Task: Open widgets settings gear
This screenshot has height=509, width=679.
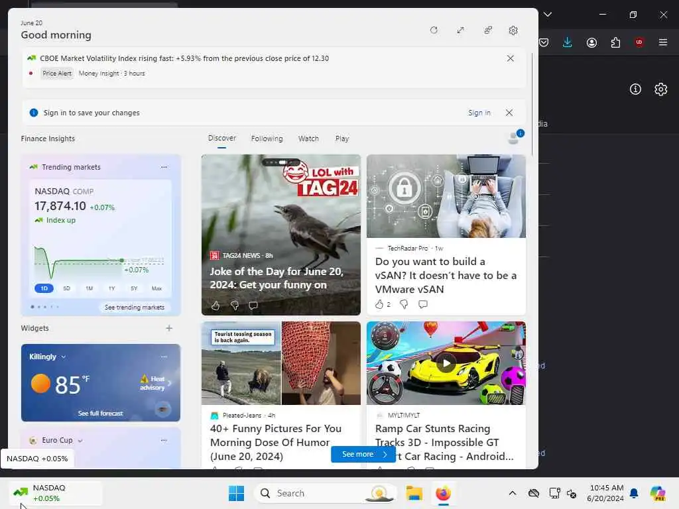Action: tap(513, 30)
